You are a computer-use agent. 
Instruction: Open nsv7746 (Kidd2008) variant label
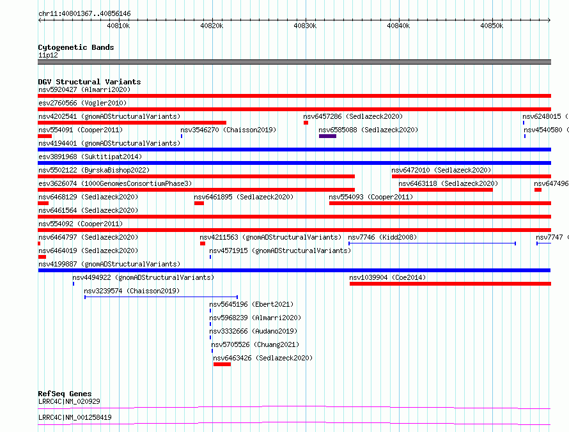382,237
